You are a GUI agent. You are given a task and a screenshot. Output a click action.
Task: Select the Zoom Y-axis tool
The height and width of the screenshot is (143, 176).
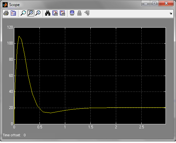click(38, 13)
